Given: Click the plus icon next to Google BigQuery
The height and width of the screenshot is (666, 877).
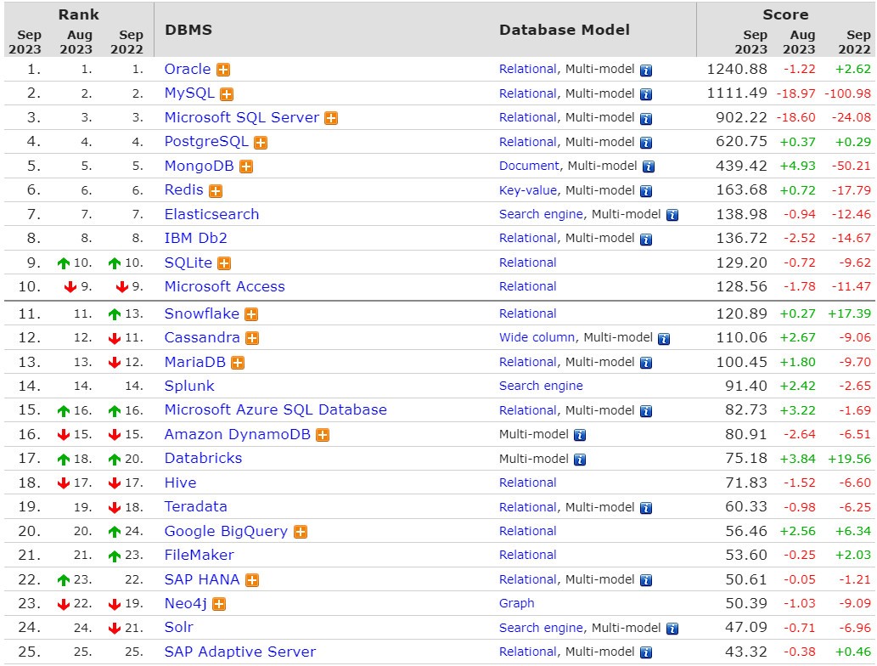Looking at the screenshot, I should (301, 532).
